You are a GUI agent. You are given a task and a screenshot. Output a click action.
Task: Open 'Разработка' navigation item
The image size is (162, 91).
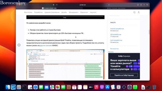(38, 12)
